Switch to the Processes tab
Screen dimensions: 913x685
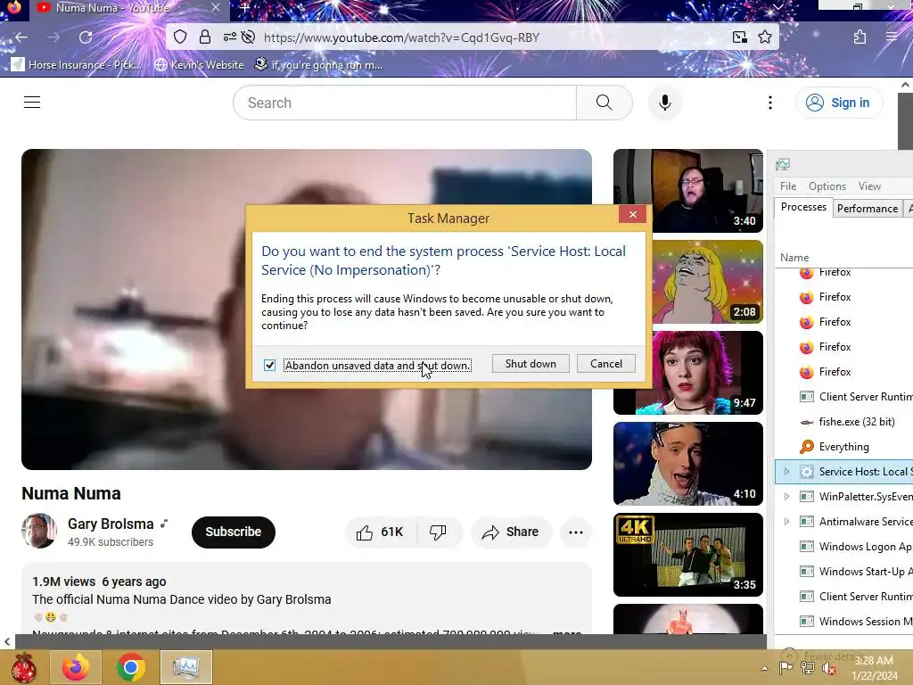click(803, 207)
